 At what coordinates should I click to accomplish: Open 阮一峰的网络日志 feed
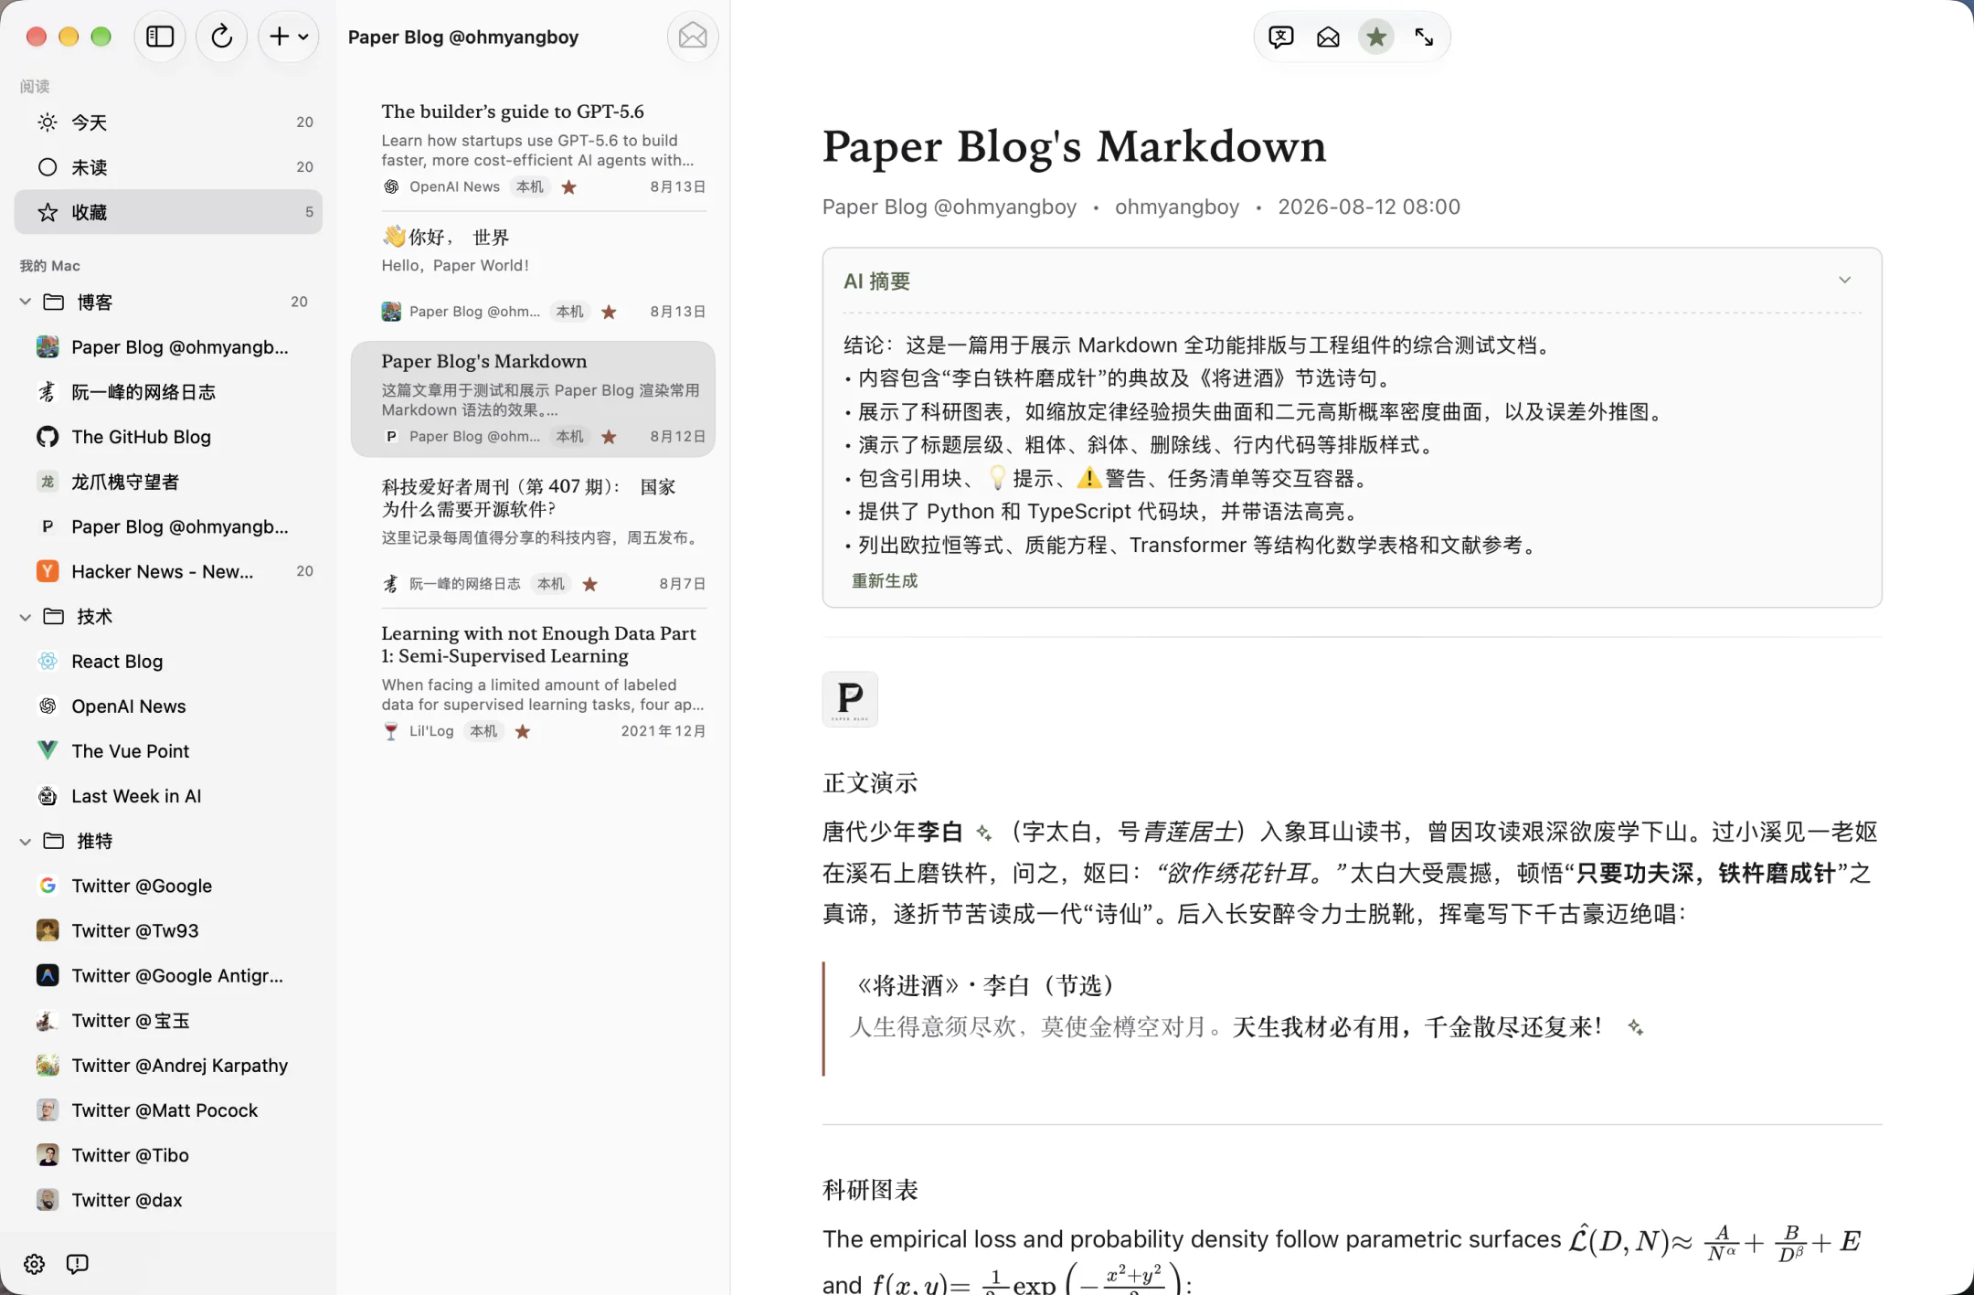pos(168,392)
